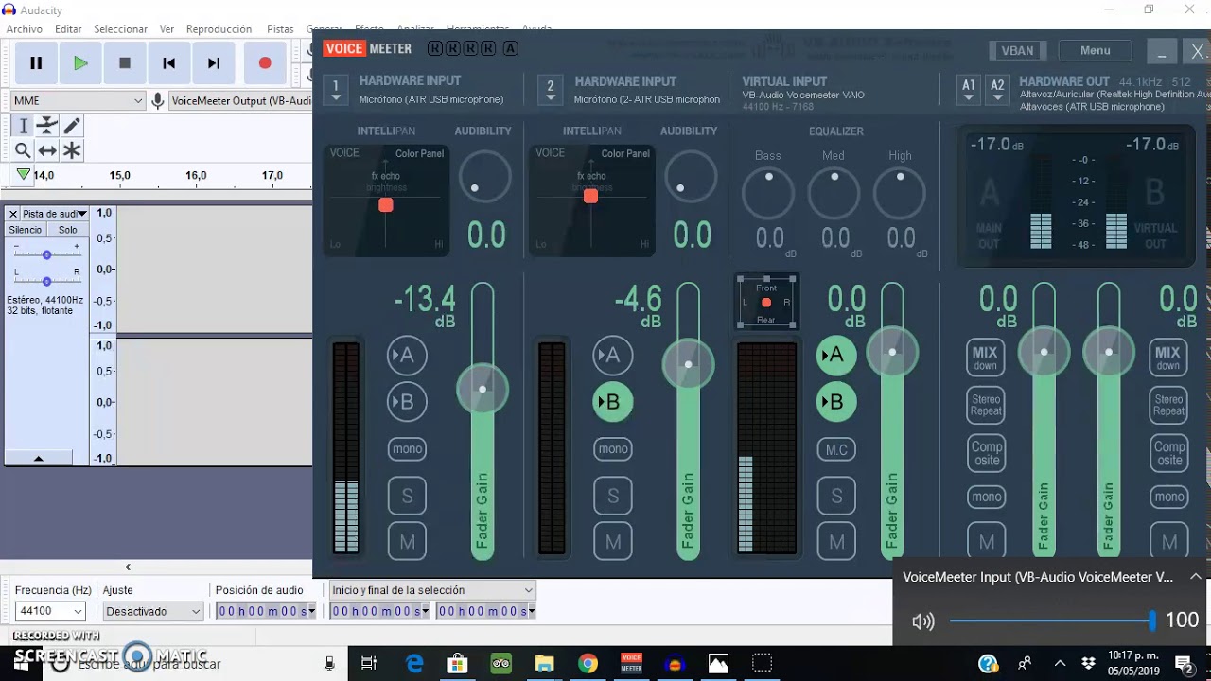Screen dimensions: 1211x681
Task: Toggle A1 bus MIX down button
Action: click(x=985, y=358)
